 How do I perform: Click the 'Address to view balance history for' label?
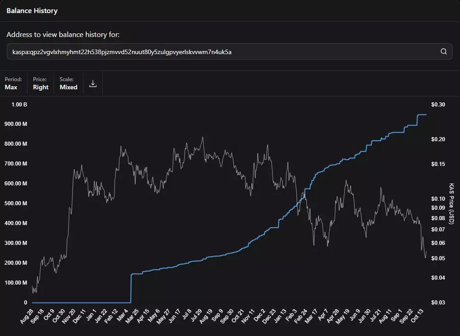(63, 35)
